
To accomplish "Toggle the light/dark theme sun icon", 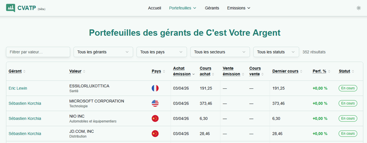I will (359, 8).
